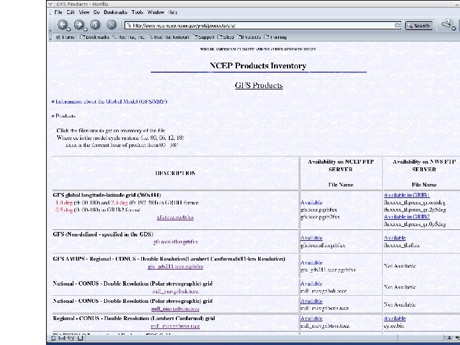Viewport: 460px width, 345px height.
Task: Open Address Book from the status bar icon
Action: point(80,338)
